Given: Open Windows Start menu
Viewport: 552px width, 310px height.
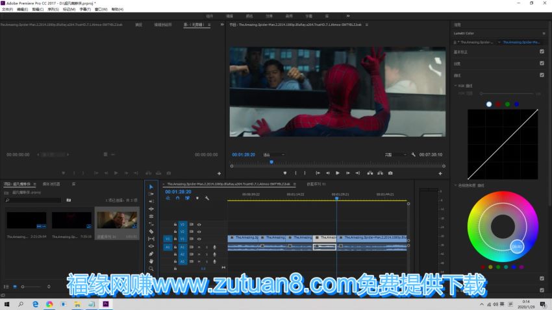Looking at the screenshot, I should [6, 304].
